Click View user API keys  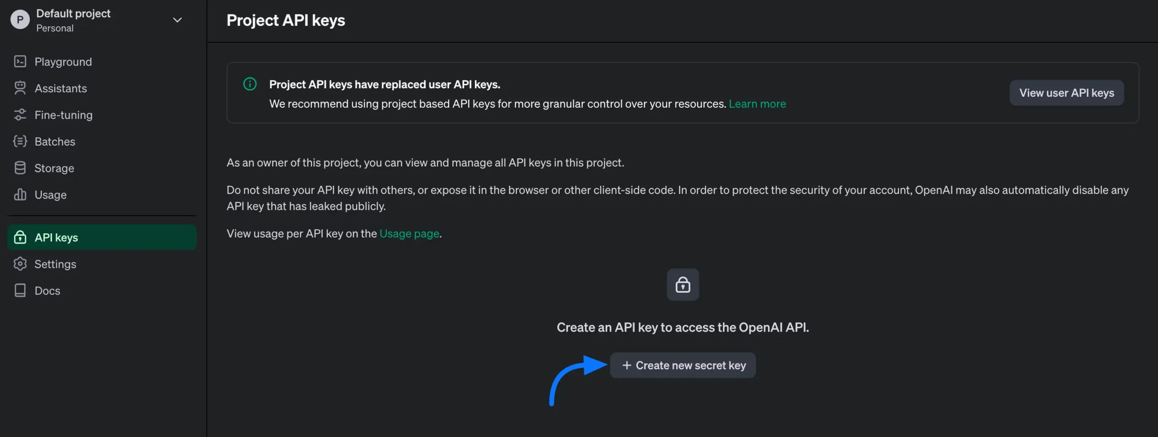point(1067,92)
